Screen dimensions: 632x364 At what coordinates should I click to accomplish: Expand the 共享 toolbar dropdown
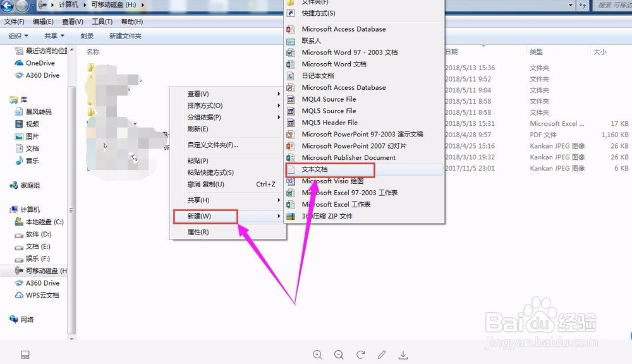click(x=54, y=36)
